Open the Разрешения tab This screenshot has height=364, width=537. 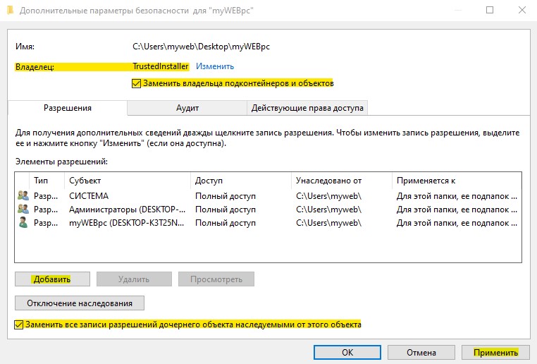point(68,108)
